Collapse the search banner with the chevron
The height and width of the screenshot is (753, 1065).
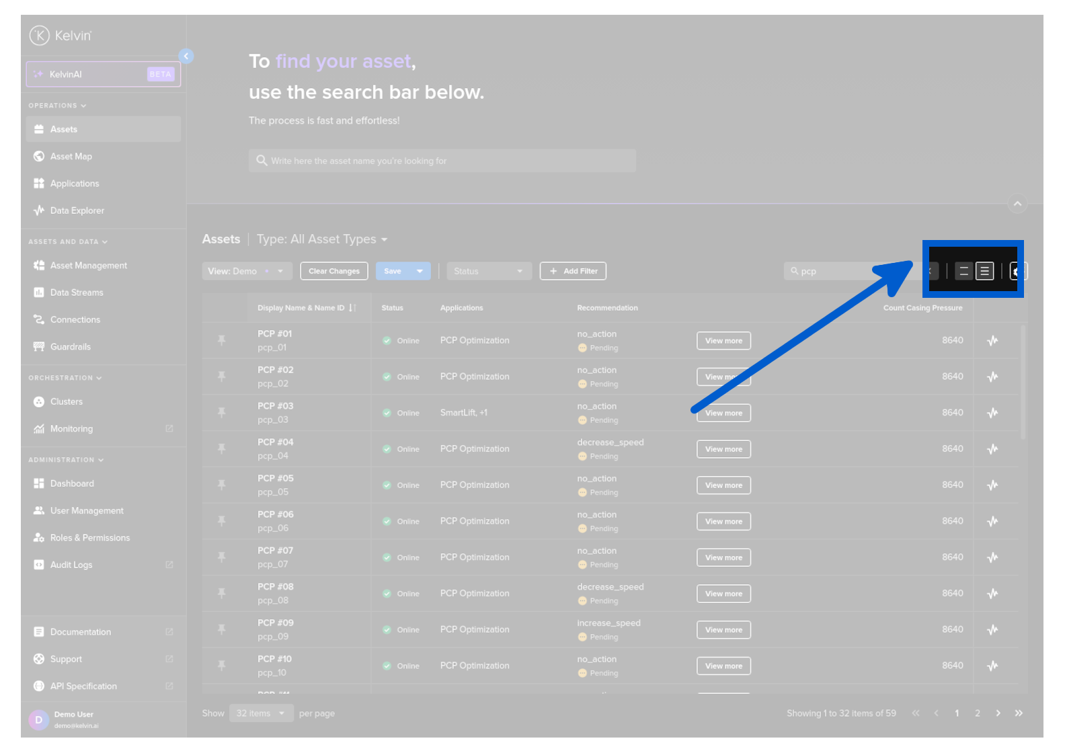[x=1017, y=204]
